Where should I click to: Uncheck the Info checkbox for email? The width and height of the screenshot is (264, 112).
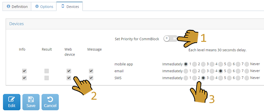tap(24, 71)
